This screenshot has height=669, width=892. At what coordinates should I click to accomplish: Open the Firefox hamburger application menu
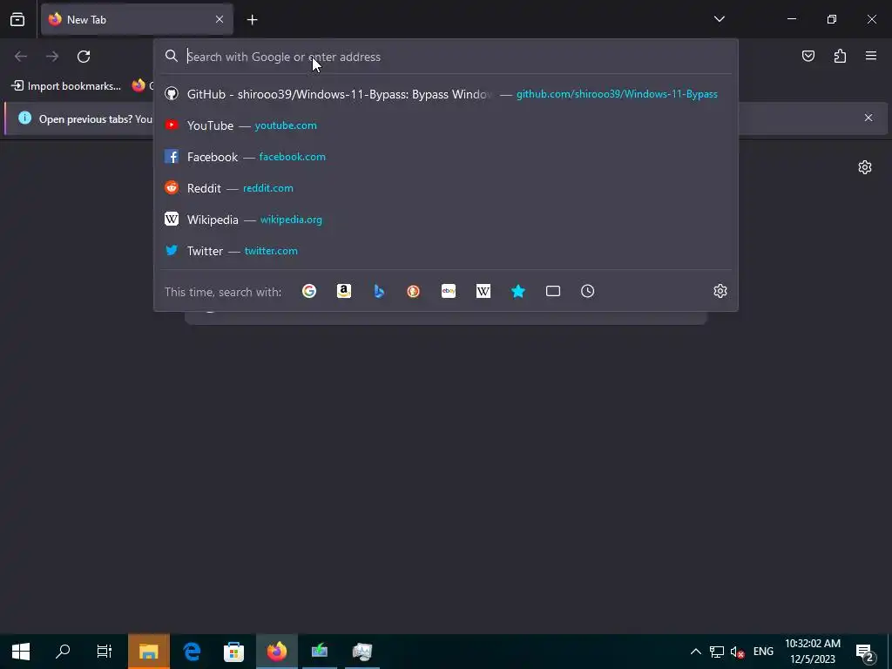coord(871,56)
